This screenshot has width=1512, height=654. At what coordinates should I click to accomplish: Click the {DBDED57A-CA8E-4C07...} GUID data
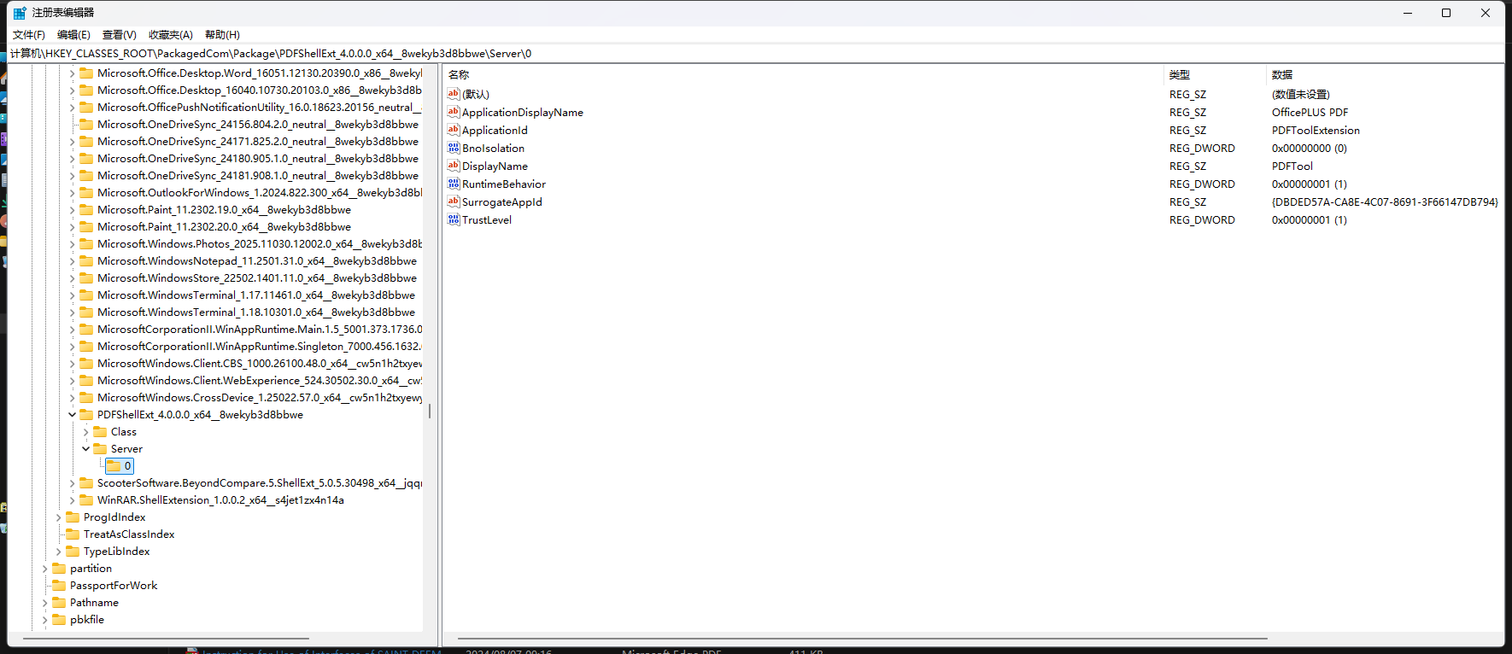tap(1385, 201)
